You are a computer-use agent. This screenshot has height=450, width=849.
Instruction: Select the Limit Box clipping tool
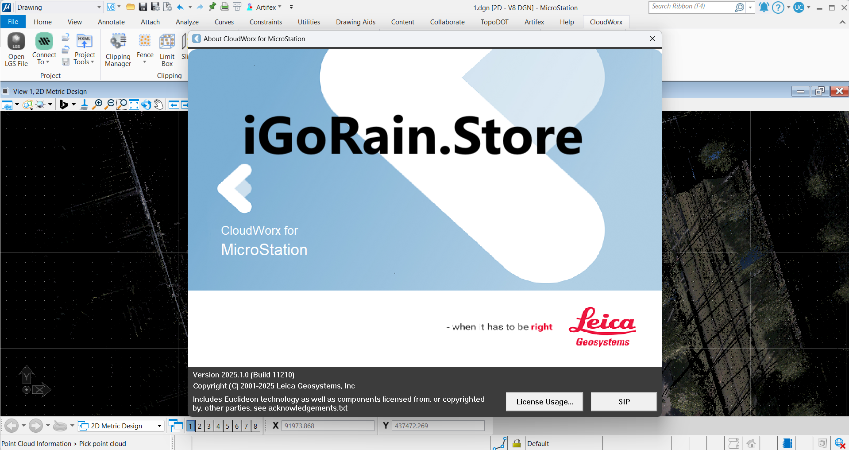167,50
